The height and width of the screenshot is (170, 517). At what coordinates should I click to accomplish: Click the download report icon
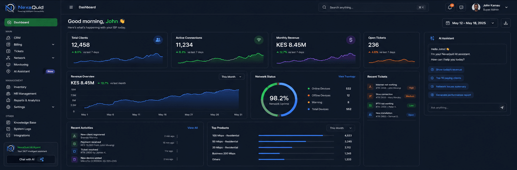506,23
